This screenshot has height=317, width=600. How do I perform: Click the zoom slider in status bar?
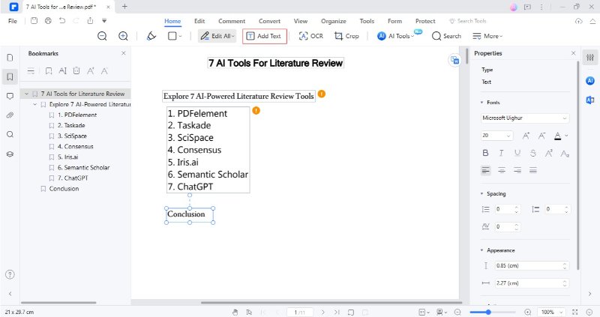(x=493, y=312)
